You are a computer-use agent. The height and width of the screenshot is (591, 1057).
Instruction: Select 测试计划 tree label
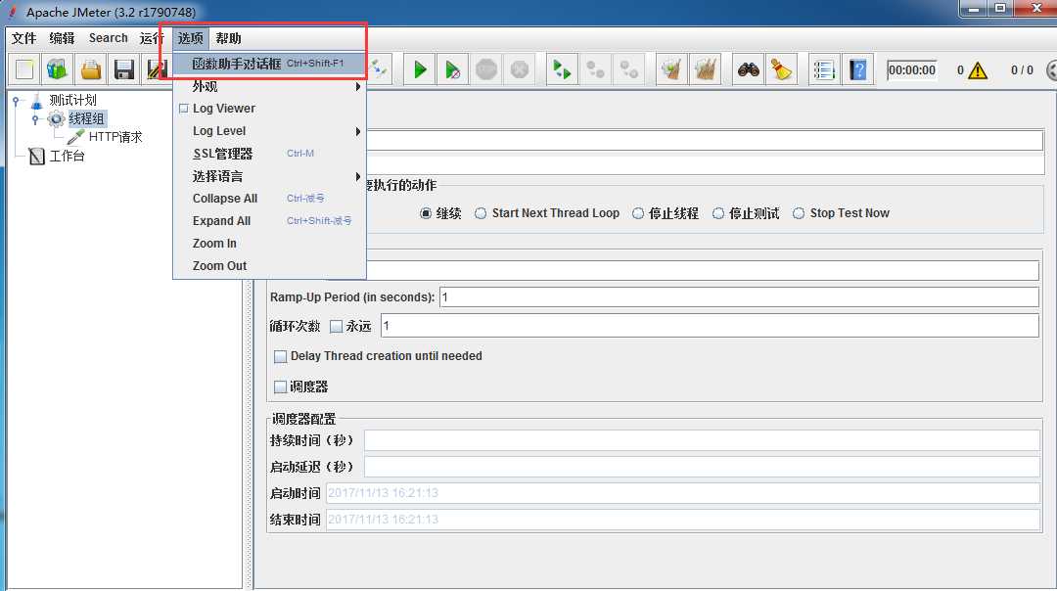72,101
